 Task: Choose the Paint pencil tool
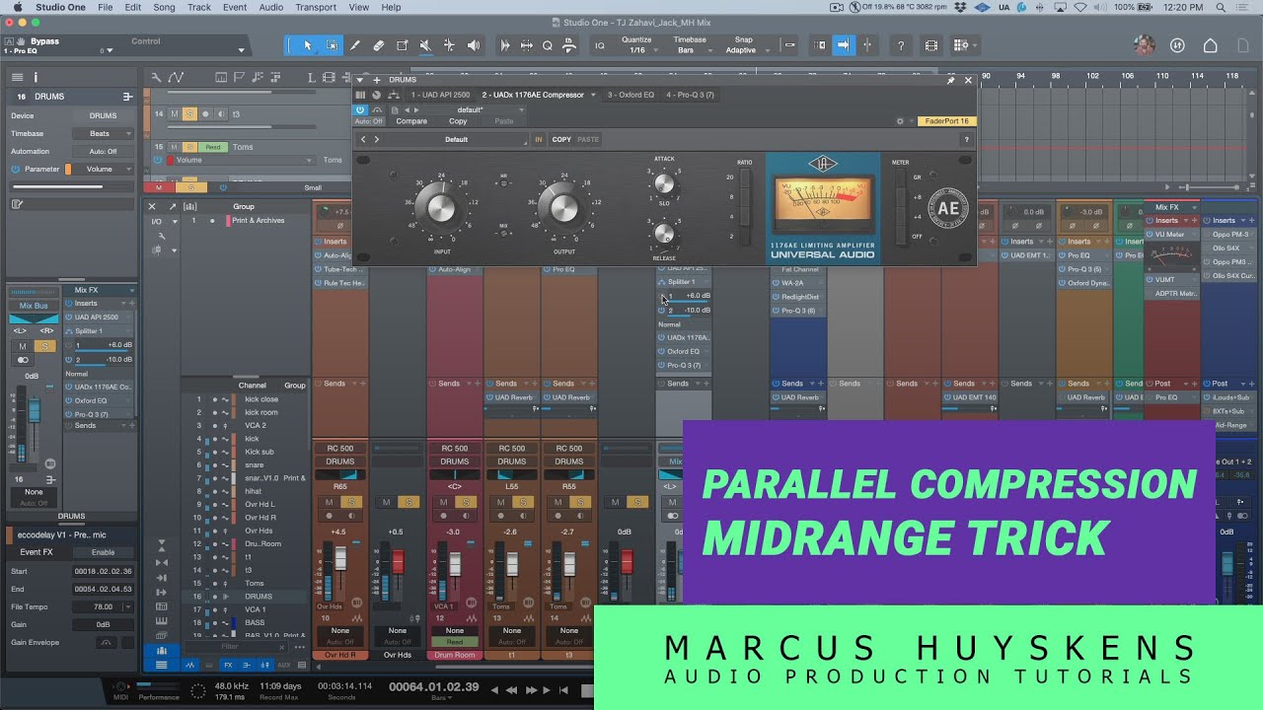click(355, 45)
